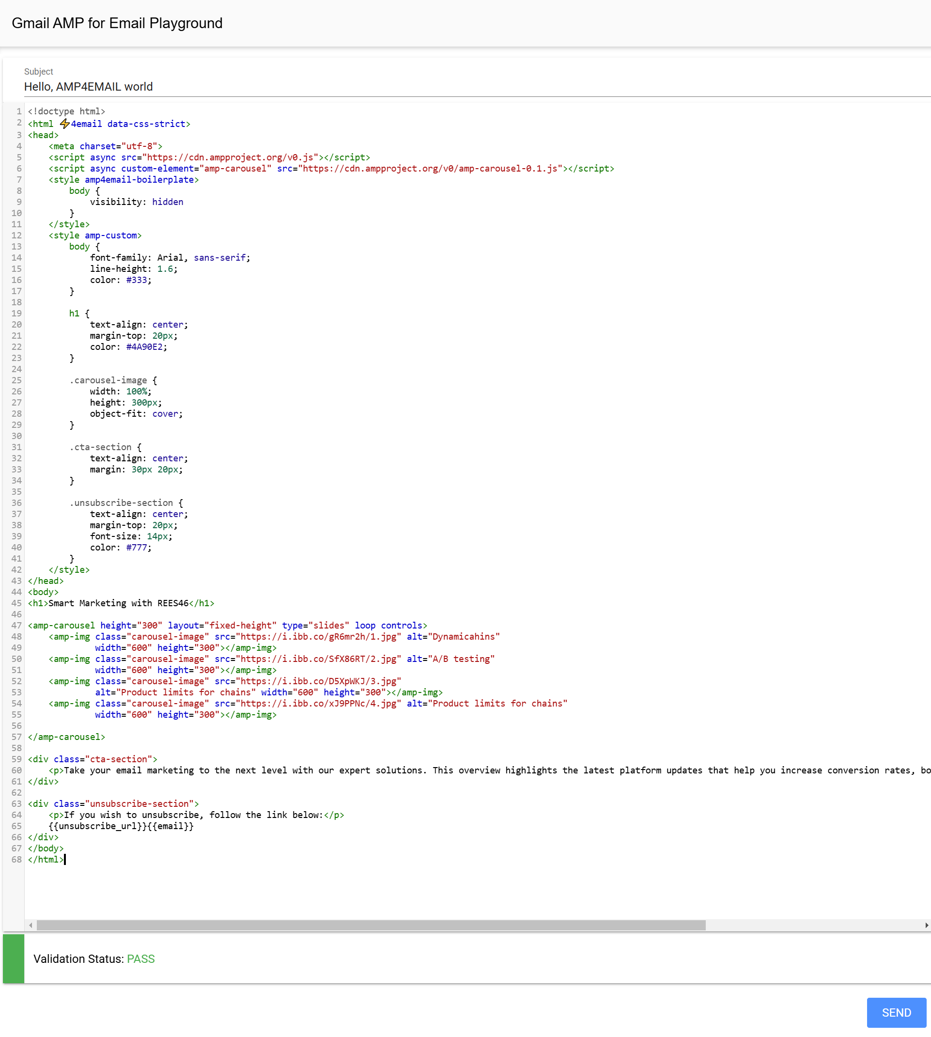Click line number 47 in gutter
This screenshot has height=1037, width=931.
(16, 625)
